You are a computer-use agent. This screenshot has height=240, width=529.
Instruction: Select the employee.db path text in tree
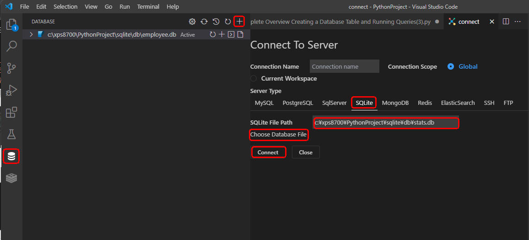[x=112, y=34]
